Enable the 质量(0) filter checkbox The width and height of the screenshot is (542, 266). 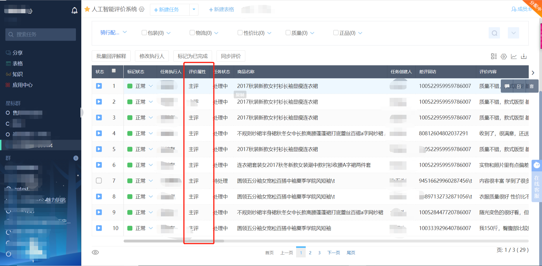coord(288,33)
